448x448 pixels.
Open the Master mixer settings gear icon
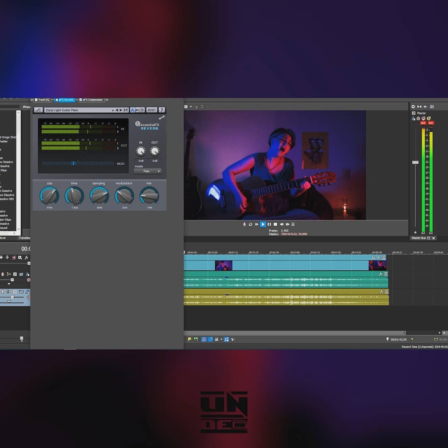coord(413,107)
